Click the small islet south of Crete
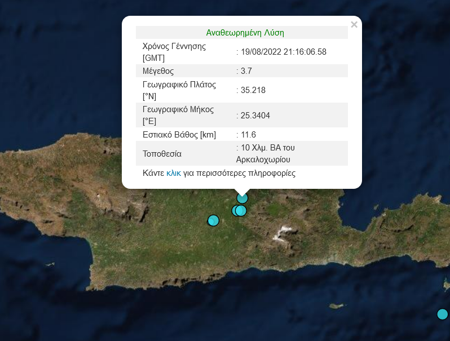This screenshot has height=341, width=450. coord(337,306)
